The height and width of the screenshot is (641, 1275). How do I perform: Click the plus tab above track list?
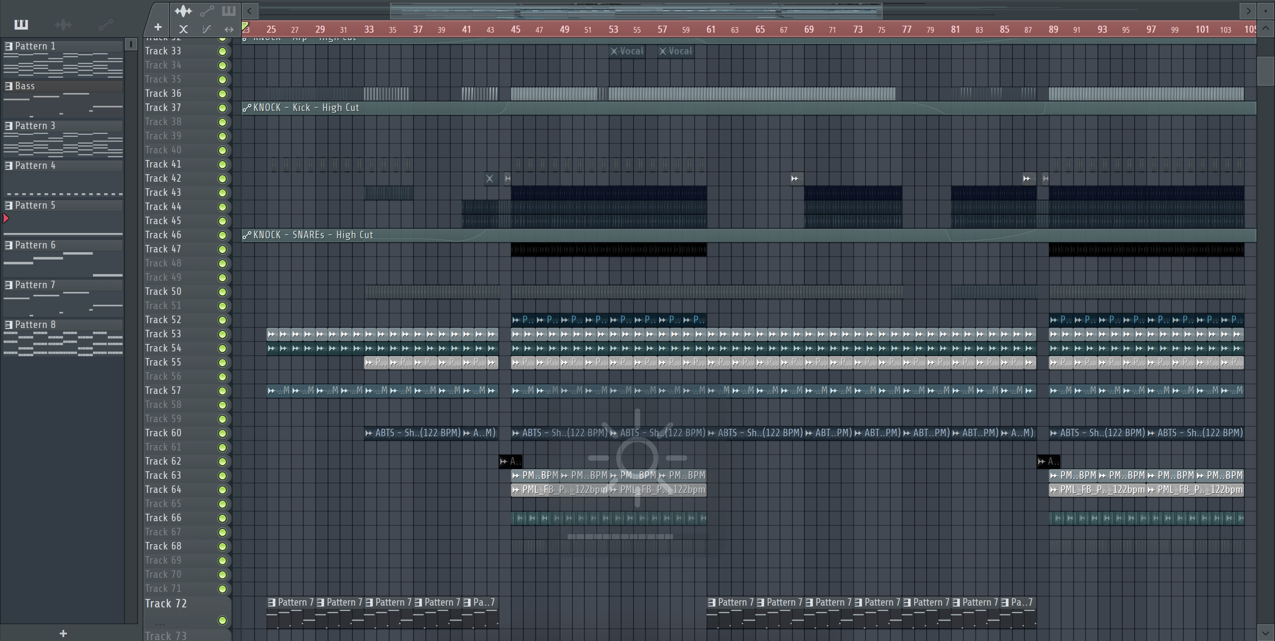click(x=158, y=27)
